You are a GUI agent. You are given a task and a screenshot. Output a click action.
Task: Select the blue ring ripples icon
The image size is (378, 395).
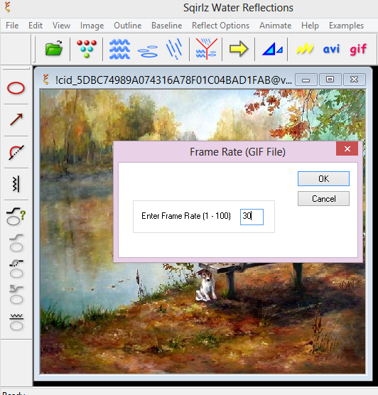pos(148,51)
